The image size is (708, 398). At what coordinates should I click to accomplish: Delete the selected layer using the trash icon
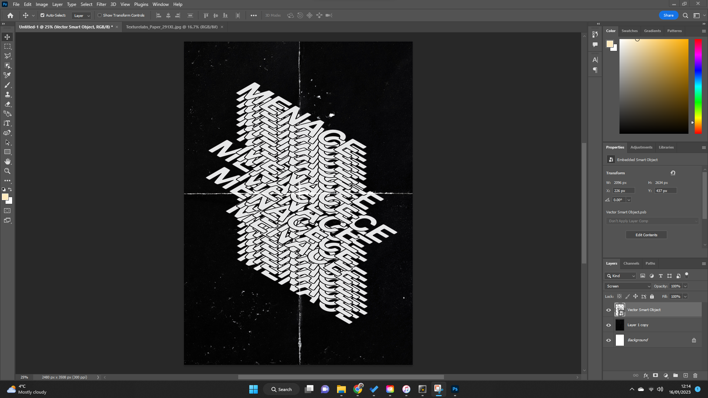(695, 376)
